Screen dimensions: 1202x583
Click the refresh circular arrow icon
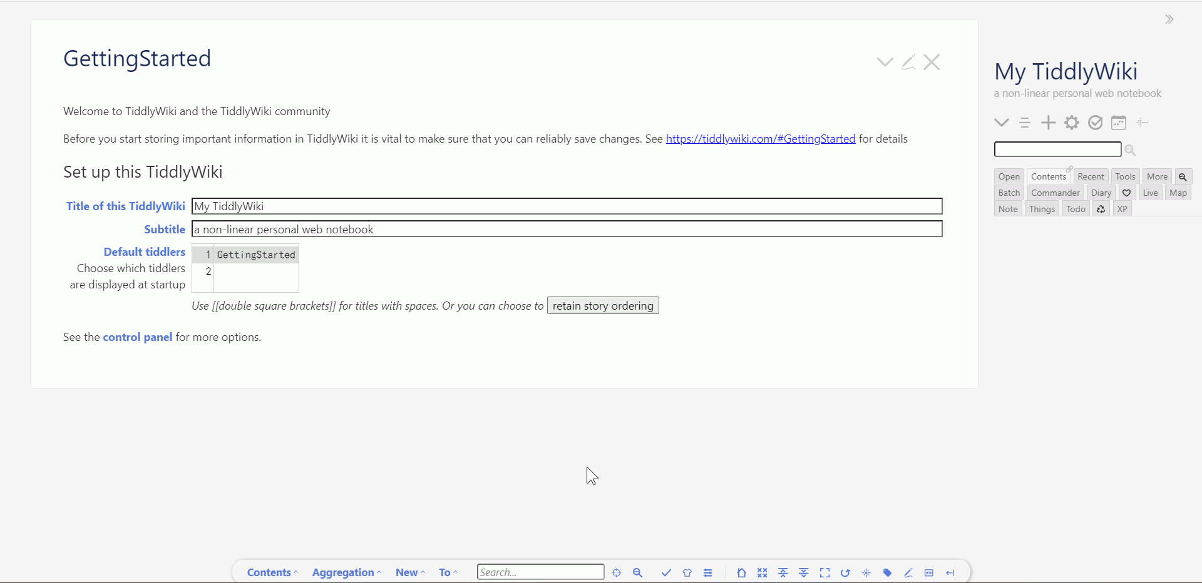pos(845,572)
